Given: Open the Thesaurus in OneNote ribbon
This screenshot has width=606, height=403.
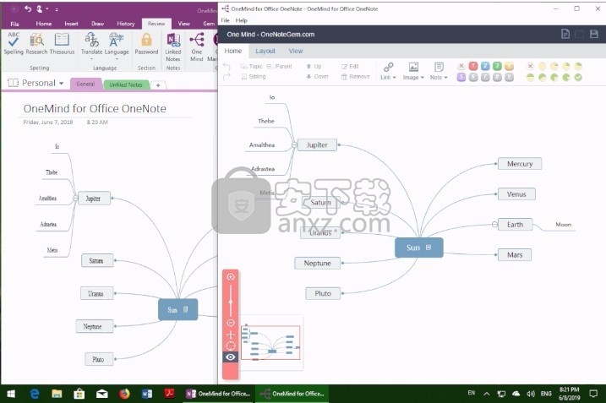Looking at the screenshot, I should (62, 43).
